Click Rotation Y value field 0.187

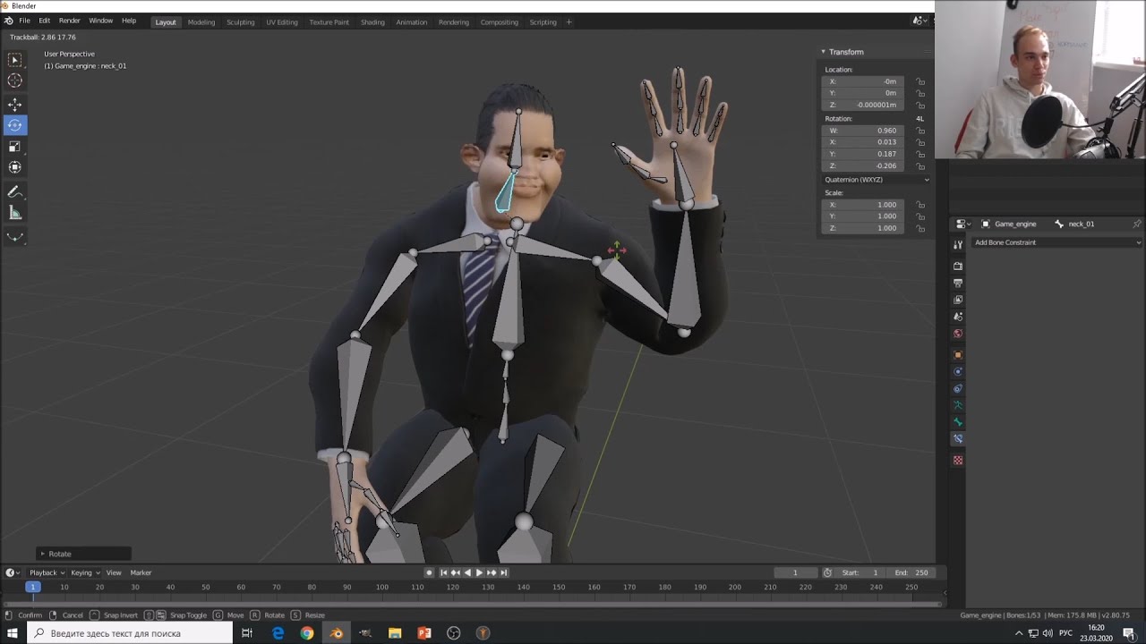coord(863,154)
